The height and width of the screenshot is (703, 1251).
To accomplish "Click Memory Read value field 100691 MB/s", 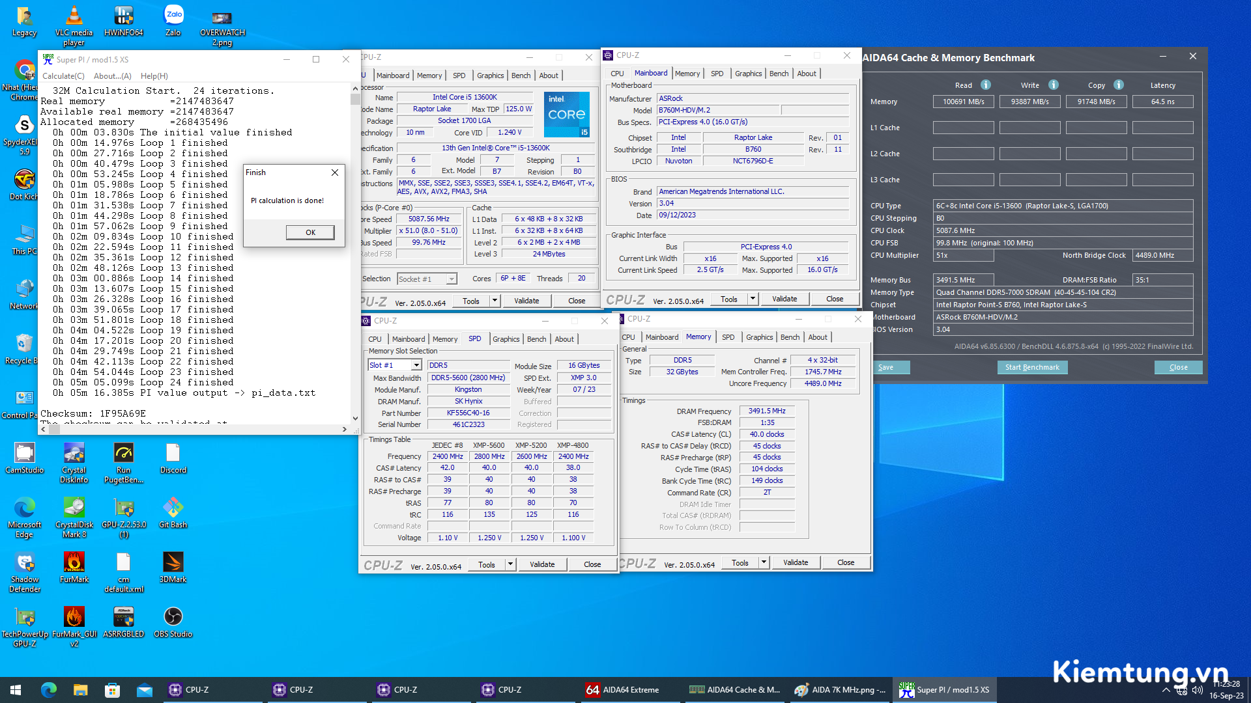I will 964,102.
